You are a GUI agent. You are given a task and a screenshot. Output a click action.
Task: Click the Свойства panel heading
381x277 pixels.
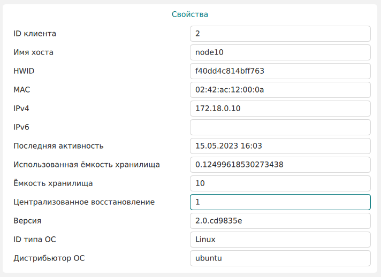[x=190, y=14]
